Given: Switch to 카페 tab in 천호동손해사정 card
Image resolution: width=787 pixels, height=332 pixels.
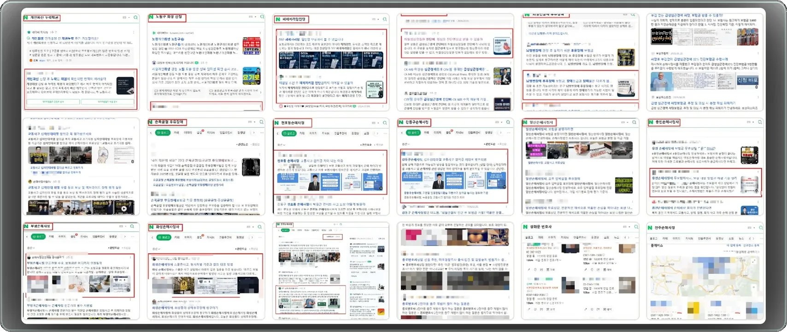Looking at the screenshot, I should 302,133.
